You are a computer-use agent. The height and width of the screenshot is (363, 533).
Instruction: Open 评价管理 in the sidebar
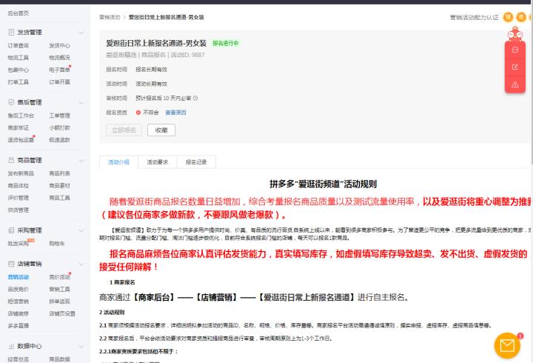[19, 198]
